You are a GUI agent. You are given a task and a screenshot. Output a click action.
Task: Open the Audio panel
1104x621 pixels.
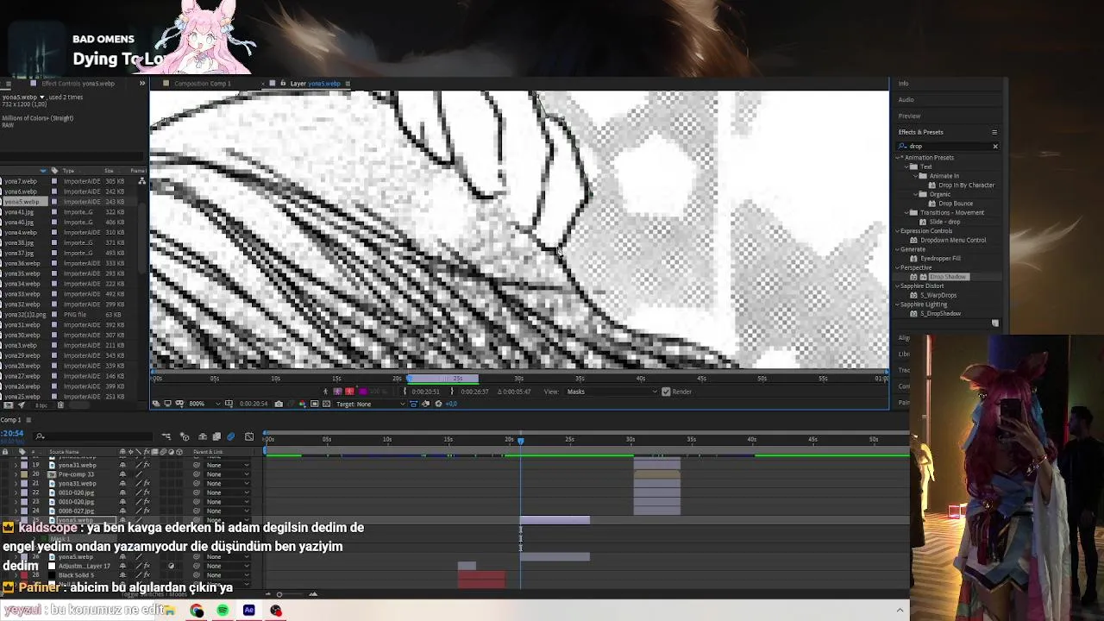point(906,100)
